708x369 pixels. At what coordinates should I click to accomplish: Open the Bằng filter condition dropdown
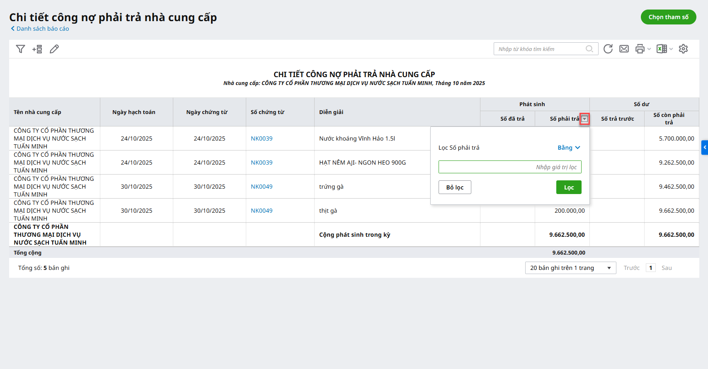click(569, 148)
